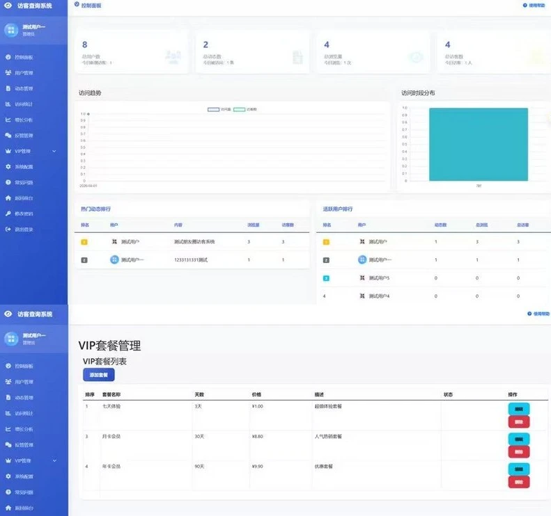Open the 使用帮助 link on the dashboard screen
Screen dimensions: 551x516
click(534, 6)
